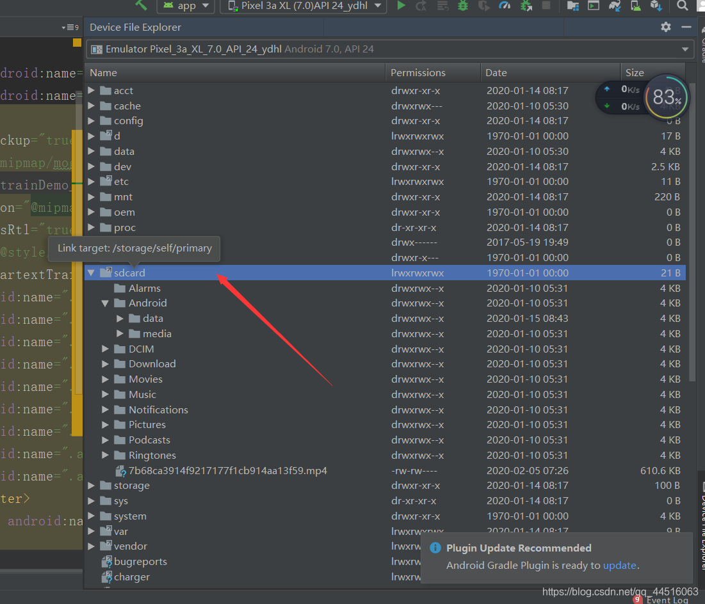Click the charger file icon
The width and height of the screenshot is (705, 604).
(106, 577)
